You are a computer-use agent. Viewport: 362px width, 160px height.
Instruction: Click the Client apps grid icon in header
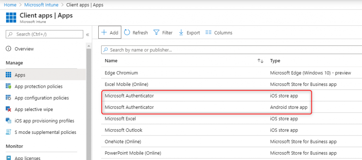pyautogui.click(x=11, y=18)
